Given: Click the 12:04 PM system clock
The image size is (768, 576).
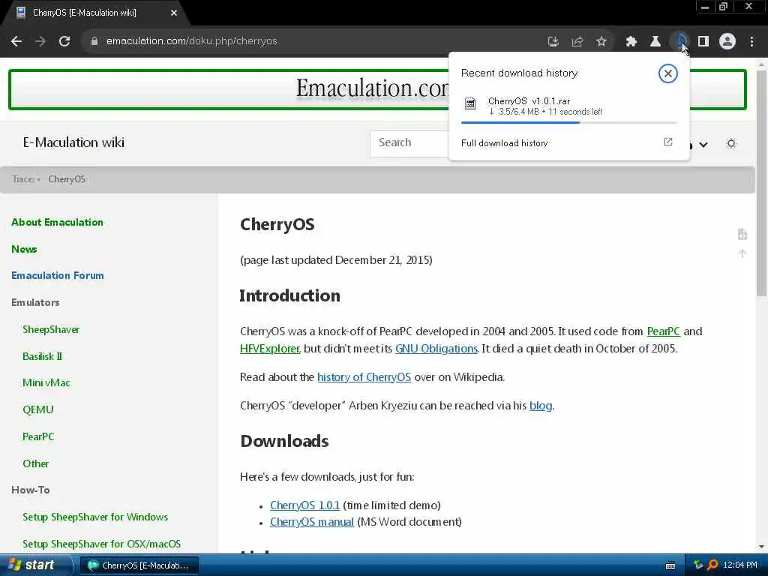Looking at the screenshot, I should [740, 565].
